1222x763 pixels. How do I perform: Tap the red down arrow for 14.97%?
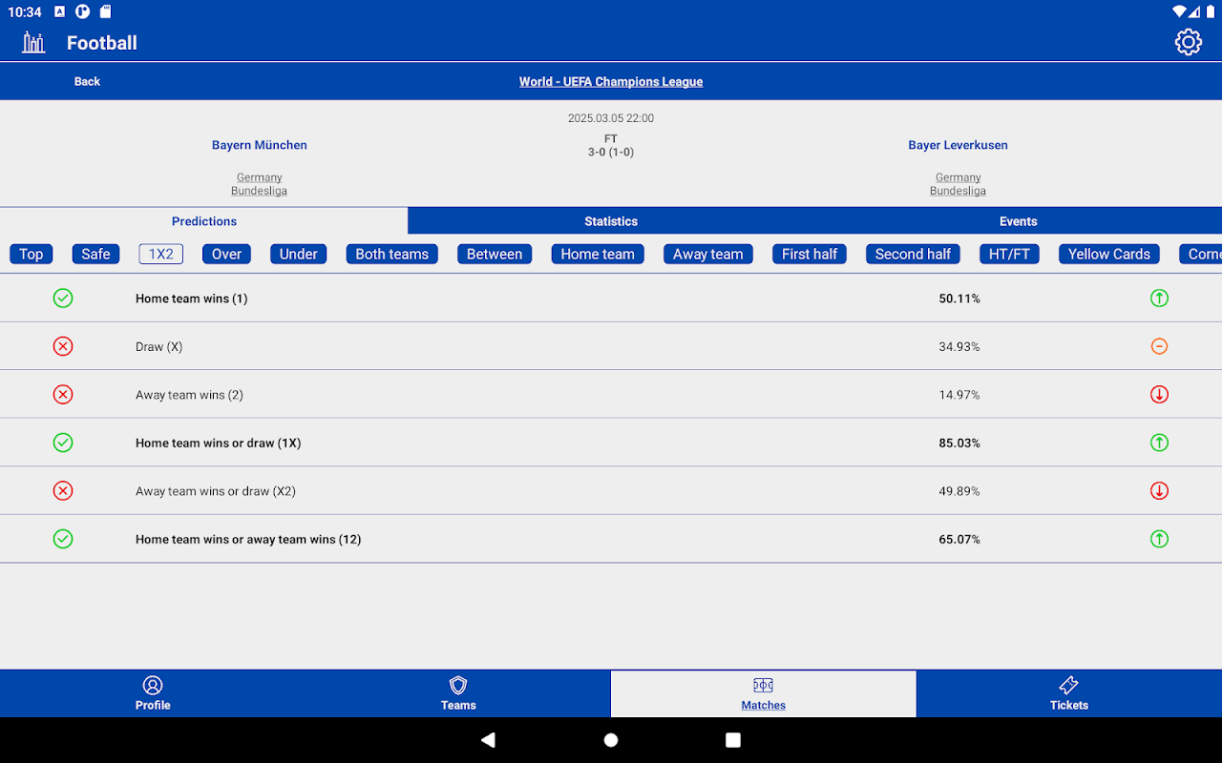1159,395
